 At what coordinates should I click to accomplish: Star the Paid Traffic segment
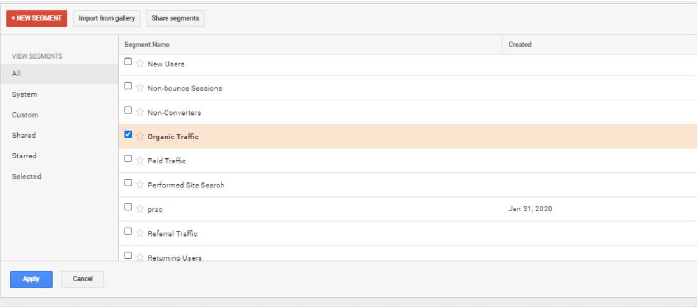point(140,161)
